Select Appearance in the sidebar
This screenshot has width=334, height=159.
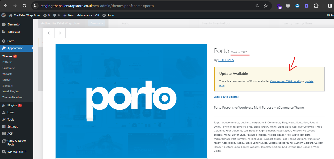[x=17, y=48]
